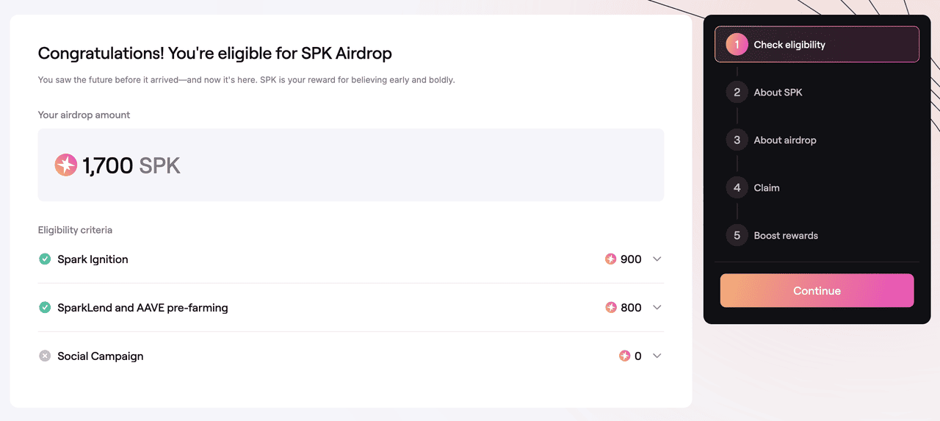Click the SPK token icon beside 1,700

point(66,165)
